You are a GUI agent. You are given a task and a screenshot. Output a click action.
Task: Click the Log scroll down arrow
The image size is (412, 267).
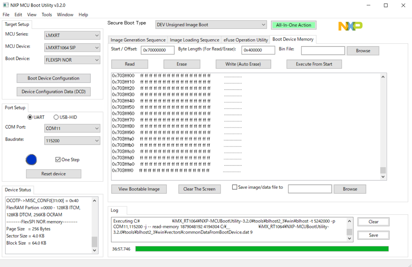coord(349,238)
